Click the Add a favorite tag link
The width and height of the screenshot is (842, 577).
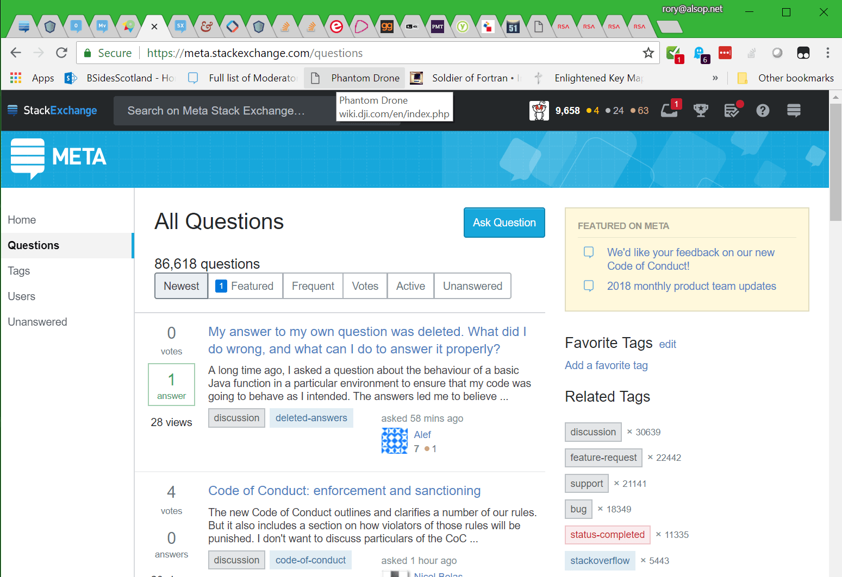tap(606, 365)
